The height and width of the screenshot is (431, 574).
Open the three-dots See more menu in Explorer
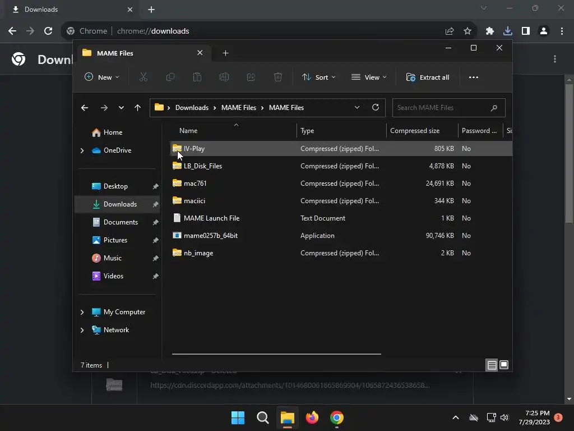coord(473,77)
